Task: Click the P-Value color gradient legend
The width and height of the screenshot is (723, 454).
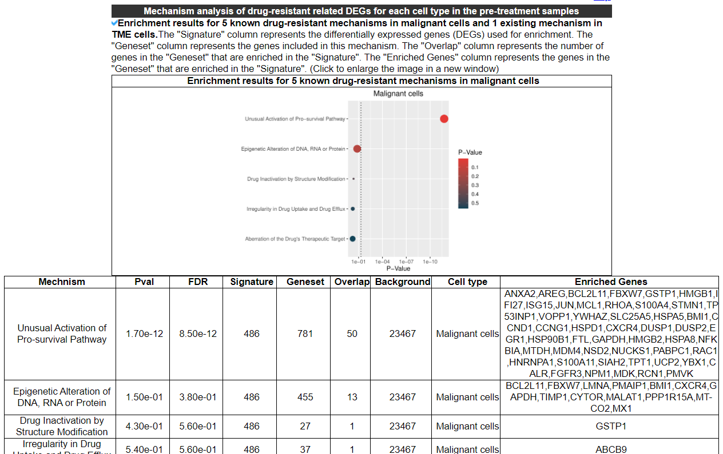Action: tap(463, 183)
